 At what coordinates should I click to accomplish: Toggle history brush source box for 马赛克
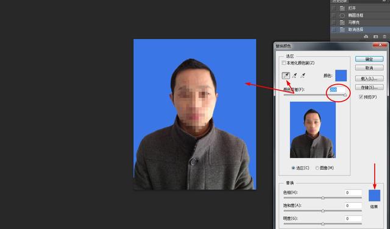[334, 23]
